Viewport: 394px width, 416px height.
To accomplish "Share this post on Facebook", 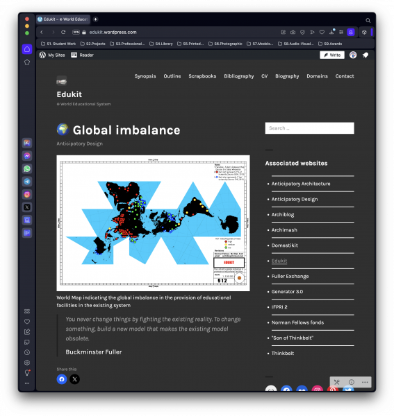I will tap(62, 379).
